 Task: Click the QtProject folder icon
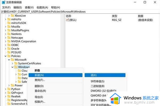click(9, 93)
